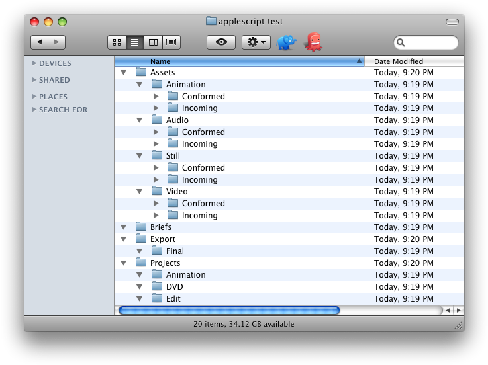Image resolution: width=488 pixels, height=365 pixels.
Task: Select the Projects folder icon
Action: [x=141, y=263]
